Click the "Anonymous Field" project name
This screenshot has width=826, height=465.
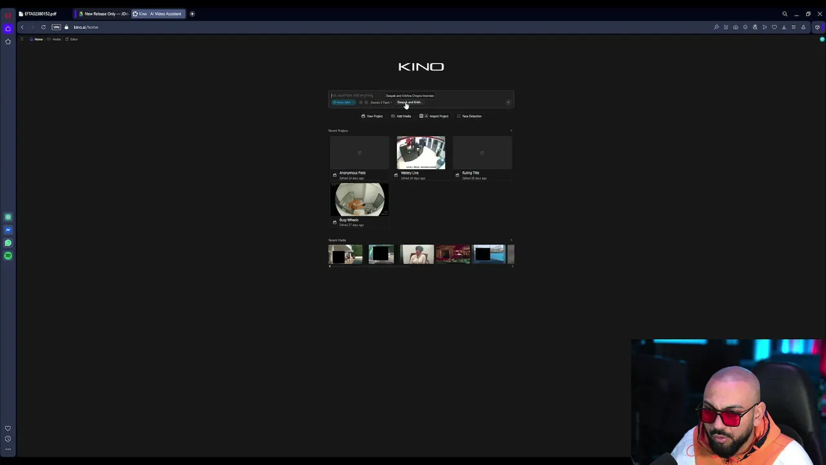[x=352, y=173]
